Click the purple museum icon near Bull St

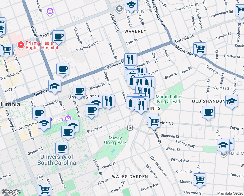[50, 11]
